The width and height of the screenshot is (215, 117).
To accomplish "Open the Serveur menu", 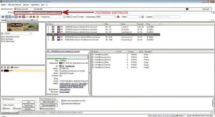I will (x=26, y=5).
